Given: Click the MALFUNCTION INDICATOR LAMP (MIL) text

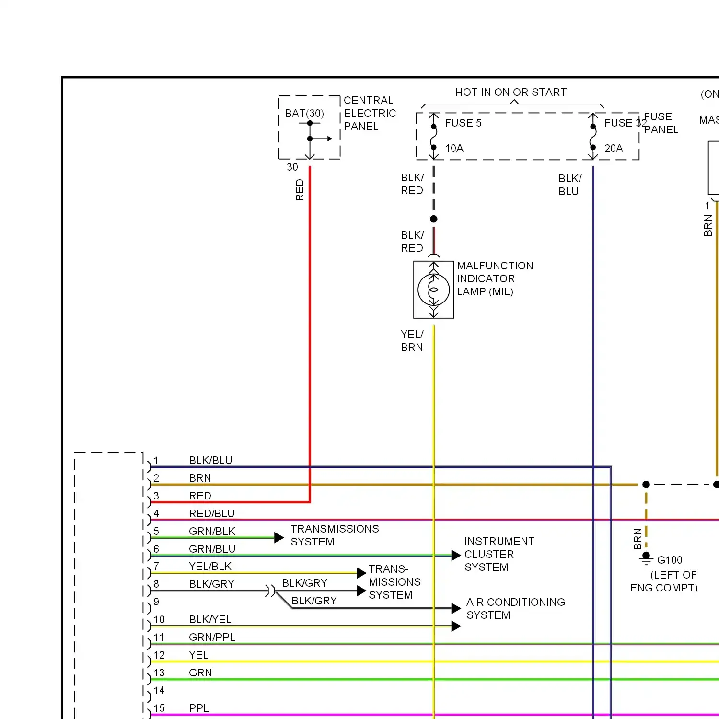Looking at the screenshot, I should pos(495,278).
